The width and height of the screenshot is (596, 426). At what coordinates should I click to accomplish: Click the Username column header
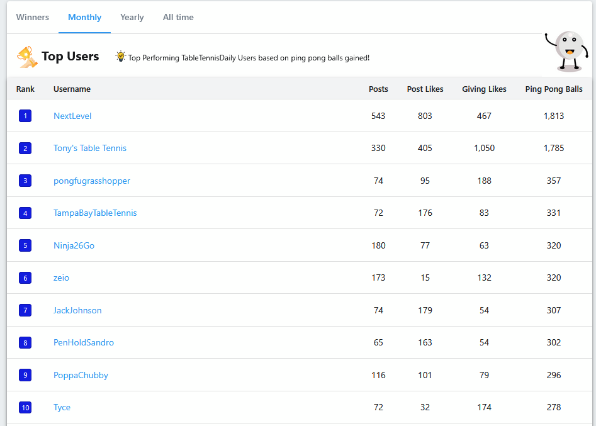[72, 89]
